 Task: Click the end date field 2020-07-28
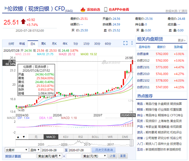click(80, 150)
